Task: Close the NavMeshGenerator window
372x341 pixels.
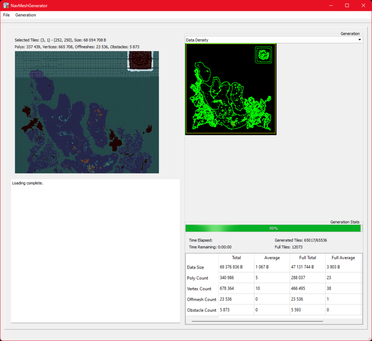Action: [363, 5]
